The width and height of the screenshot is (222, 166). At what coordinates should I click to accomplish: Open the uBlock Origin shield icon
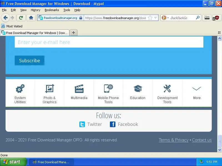tap(216, 18)
